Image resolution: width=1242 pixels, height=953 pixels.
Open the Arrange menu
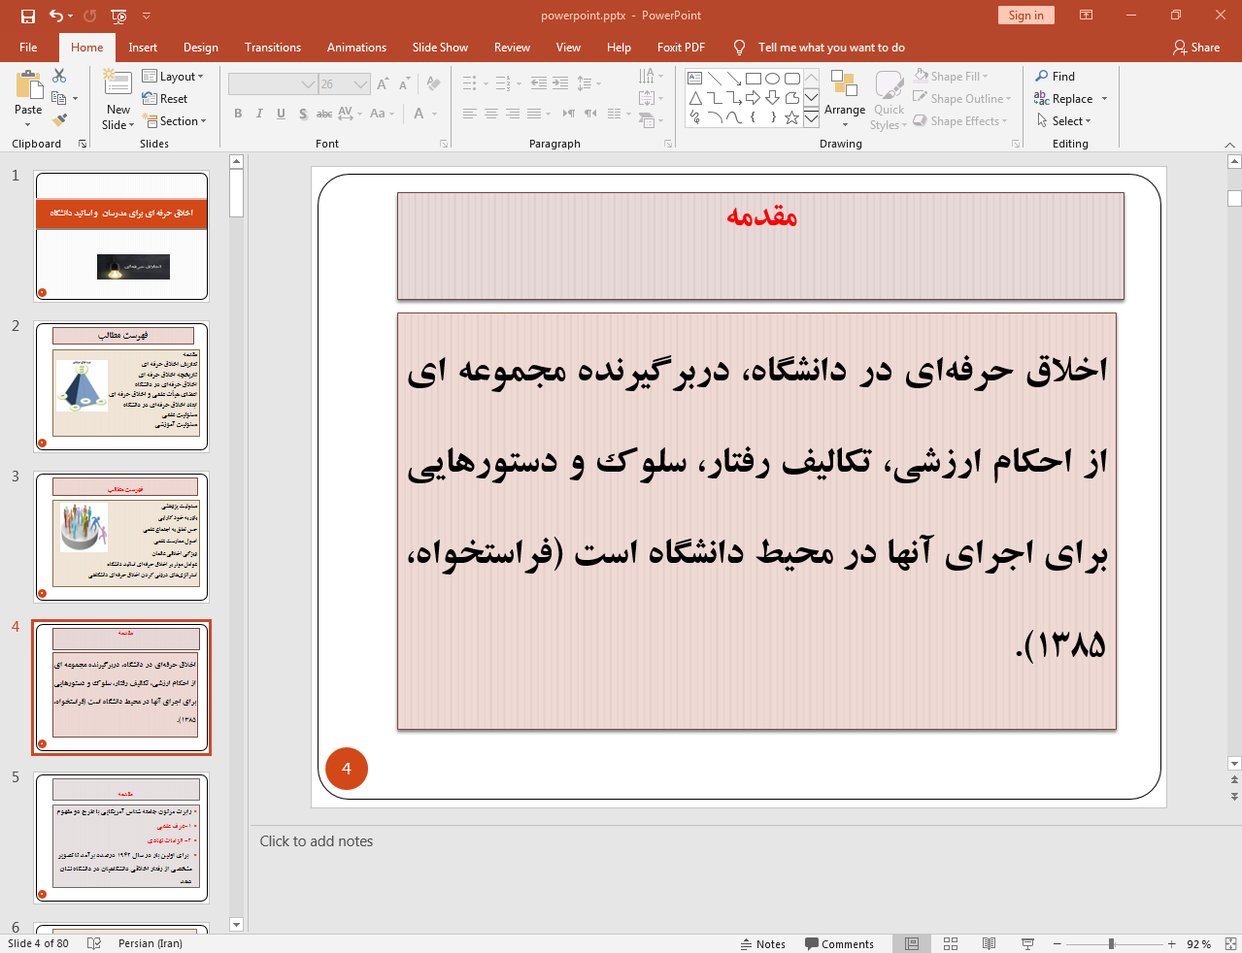(845, 99)
